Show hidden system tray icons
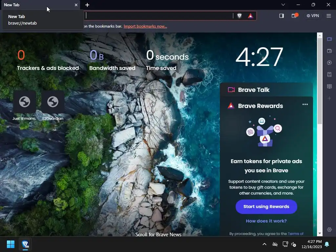This screenshot has width=336, height=252. coord(264,244)
